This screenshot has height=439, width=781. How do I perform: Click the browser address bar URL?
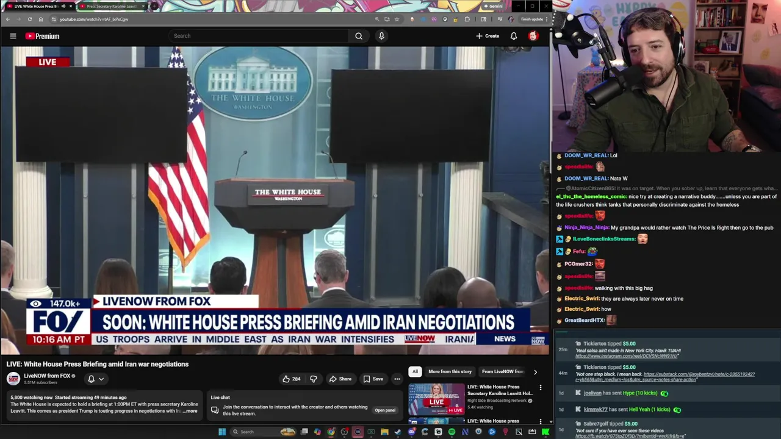click(x=94, y=19)
